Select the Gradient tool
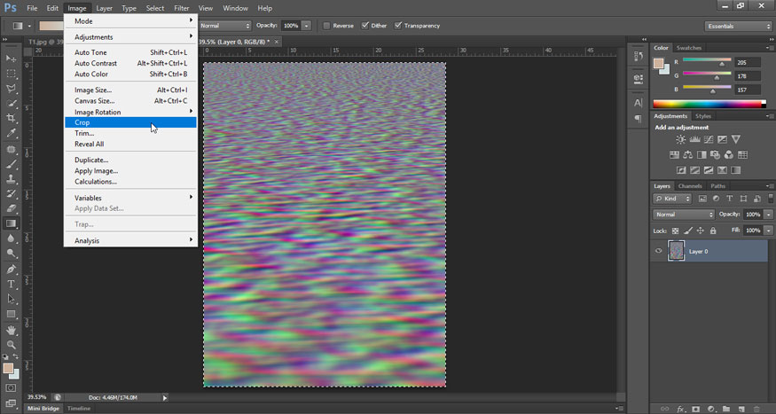The height and width of the screenshot is (414, 776). 12,224
